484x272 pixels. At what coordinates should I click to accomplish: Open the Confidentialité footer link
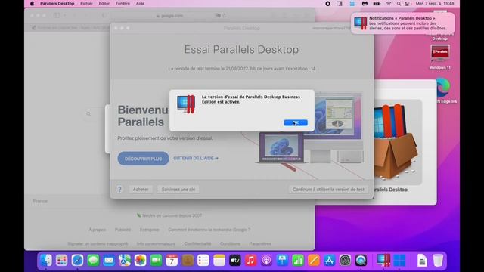tap(197, 243)
